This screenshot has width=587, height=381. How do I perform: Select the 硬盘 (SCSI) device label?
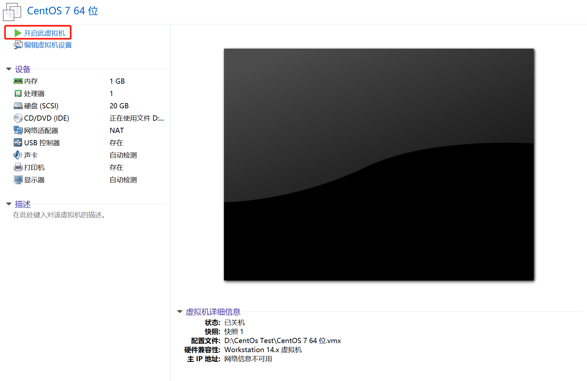(41, 106)
